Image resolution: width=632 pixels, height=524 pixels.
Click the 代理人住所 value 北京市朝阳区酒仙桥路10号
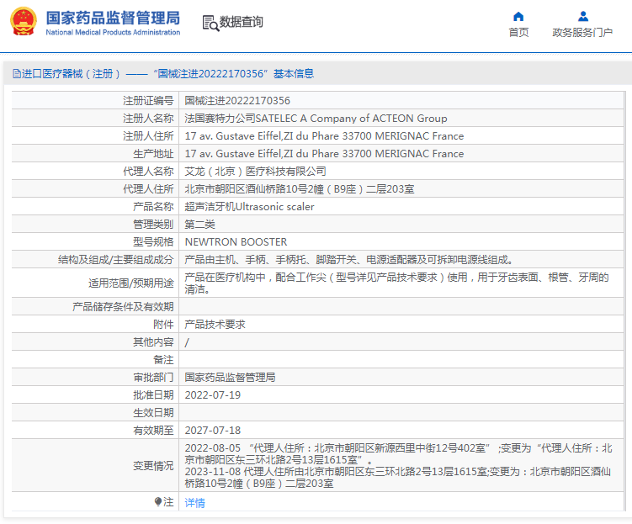point(300,189)
